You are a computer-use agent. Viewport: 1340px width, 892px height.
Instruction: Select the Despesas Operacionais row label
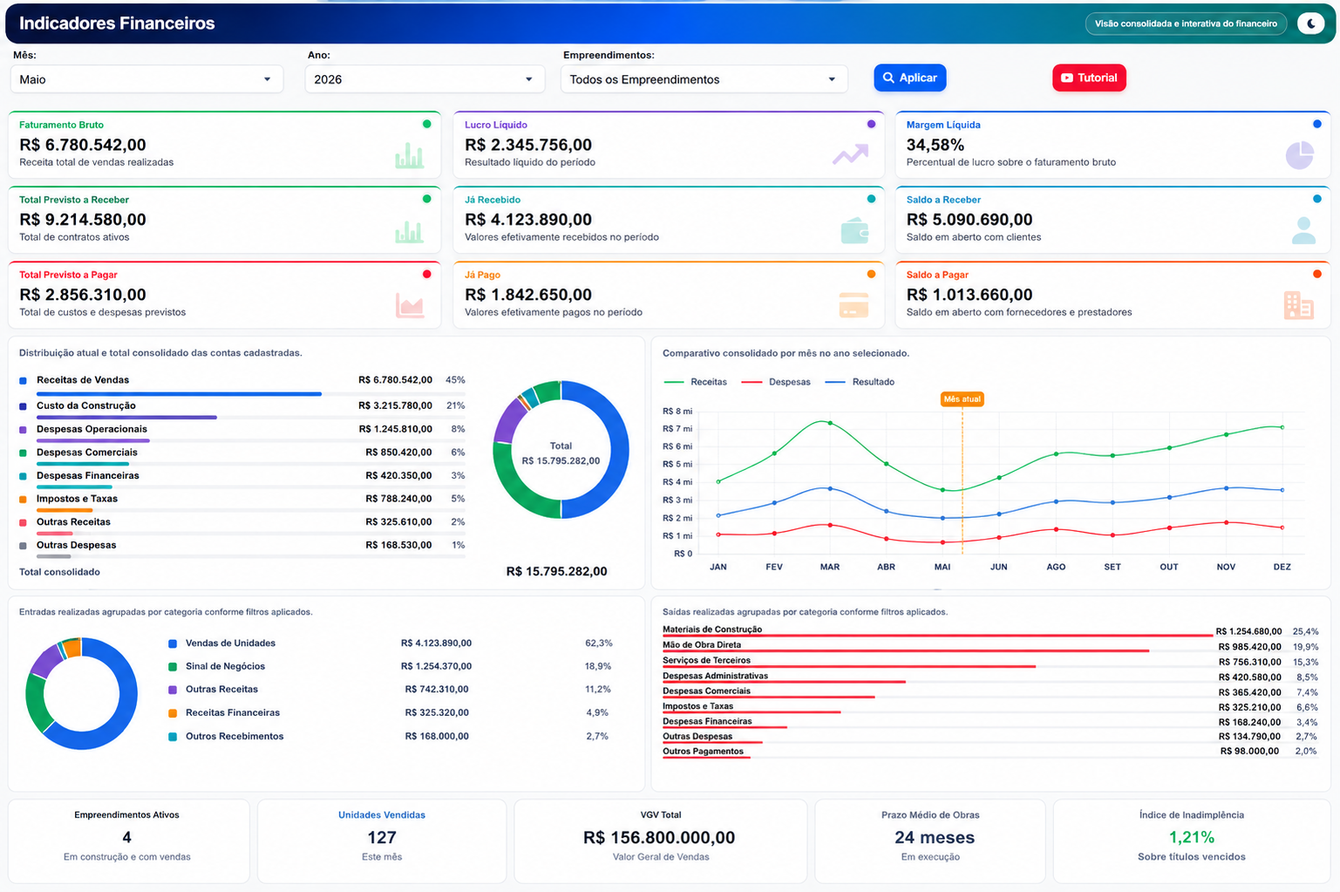pyautogui.click(x=92, y=429)
